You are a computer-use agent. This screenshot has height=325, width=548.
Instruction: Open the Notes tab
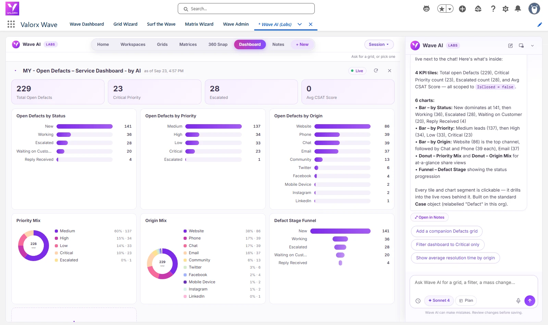click(x=278, y=44)
